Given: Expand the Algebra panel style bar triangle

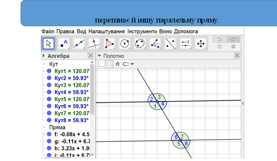Looking at the screenshot, I should point(44,56).
